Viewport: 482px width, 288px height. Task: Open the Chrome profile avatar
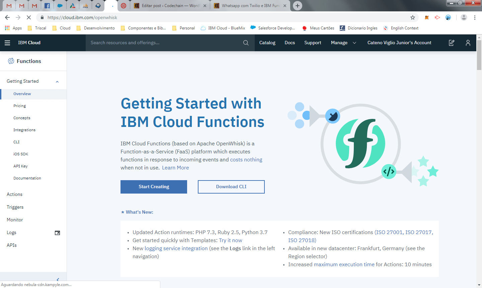tap(464, 17)
